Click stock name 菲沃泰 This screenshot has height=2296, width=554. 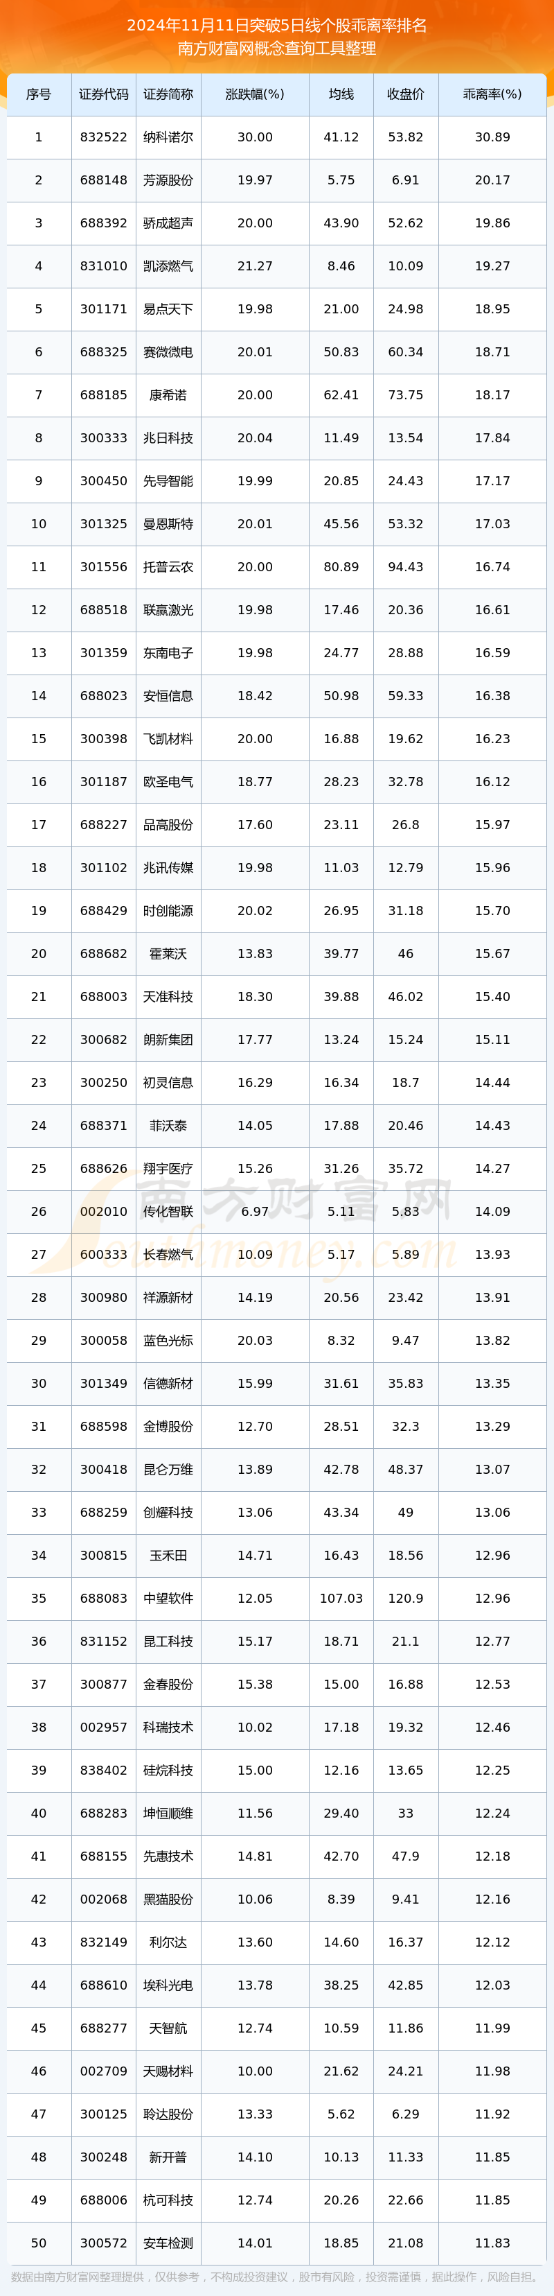tap(168, 1126)
